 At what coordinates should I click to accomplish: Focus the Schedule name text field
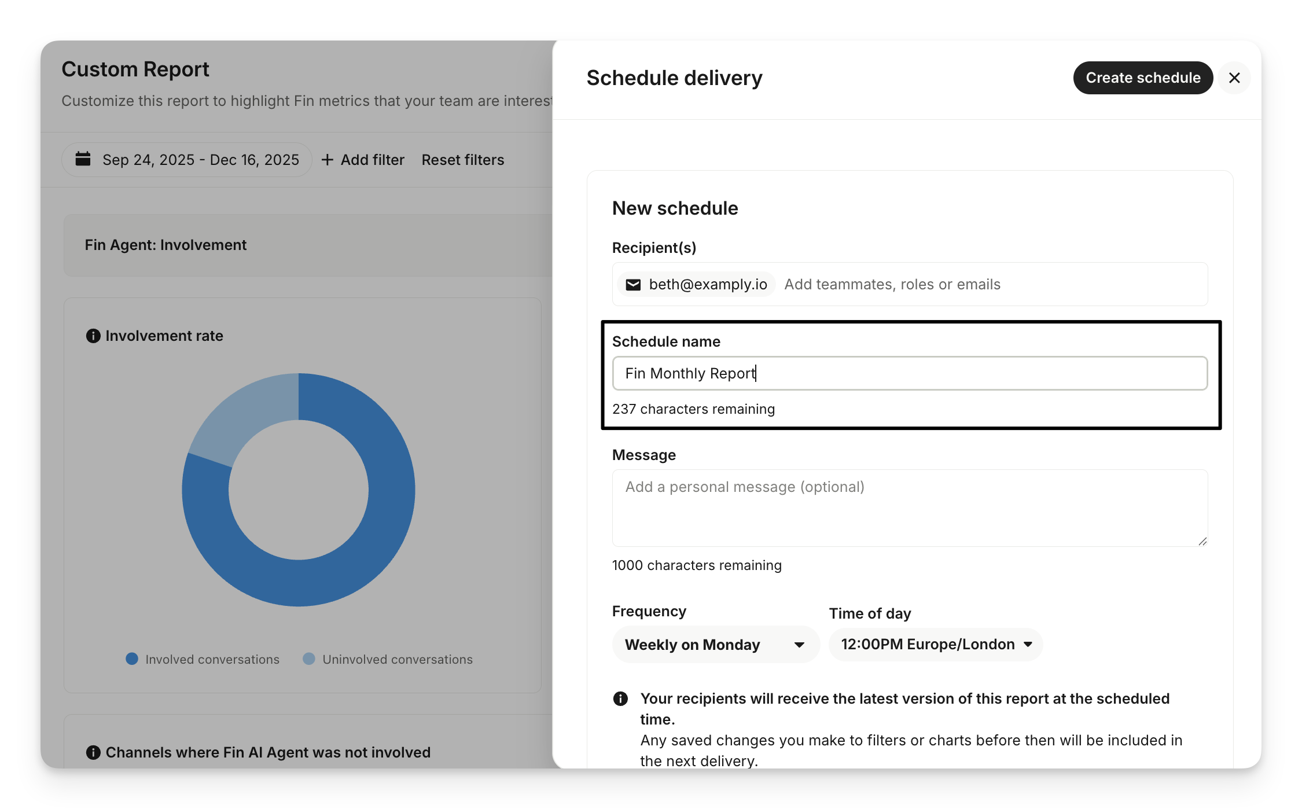click(910, 373)
